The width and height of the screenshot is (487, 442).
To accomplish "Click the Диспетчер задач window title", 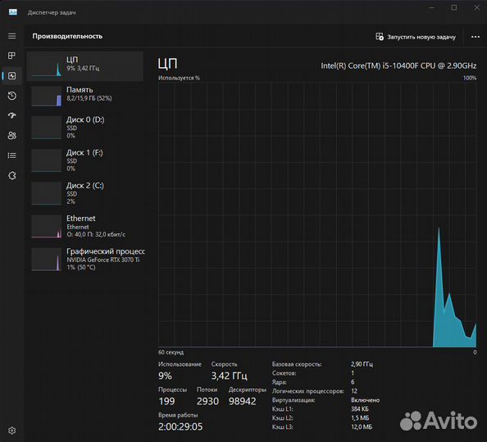I will [52, 12].
